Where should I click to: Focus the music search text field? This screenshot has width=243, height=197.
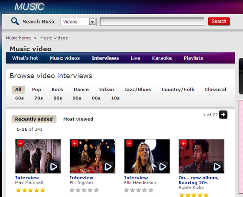pyautogui.click(x=152, y=22)
